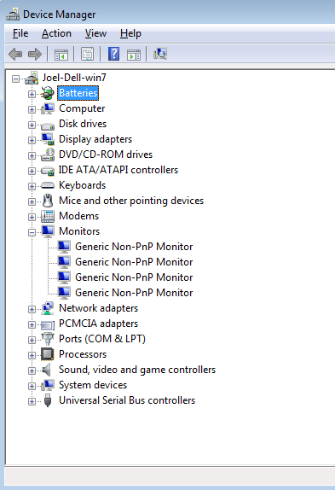
Task: Click the Modems category icon
Action: tap(48, 216)
